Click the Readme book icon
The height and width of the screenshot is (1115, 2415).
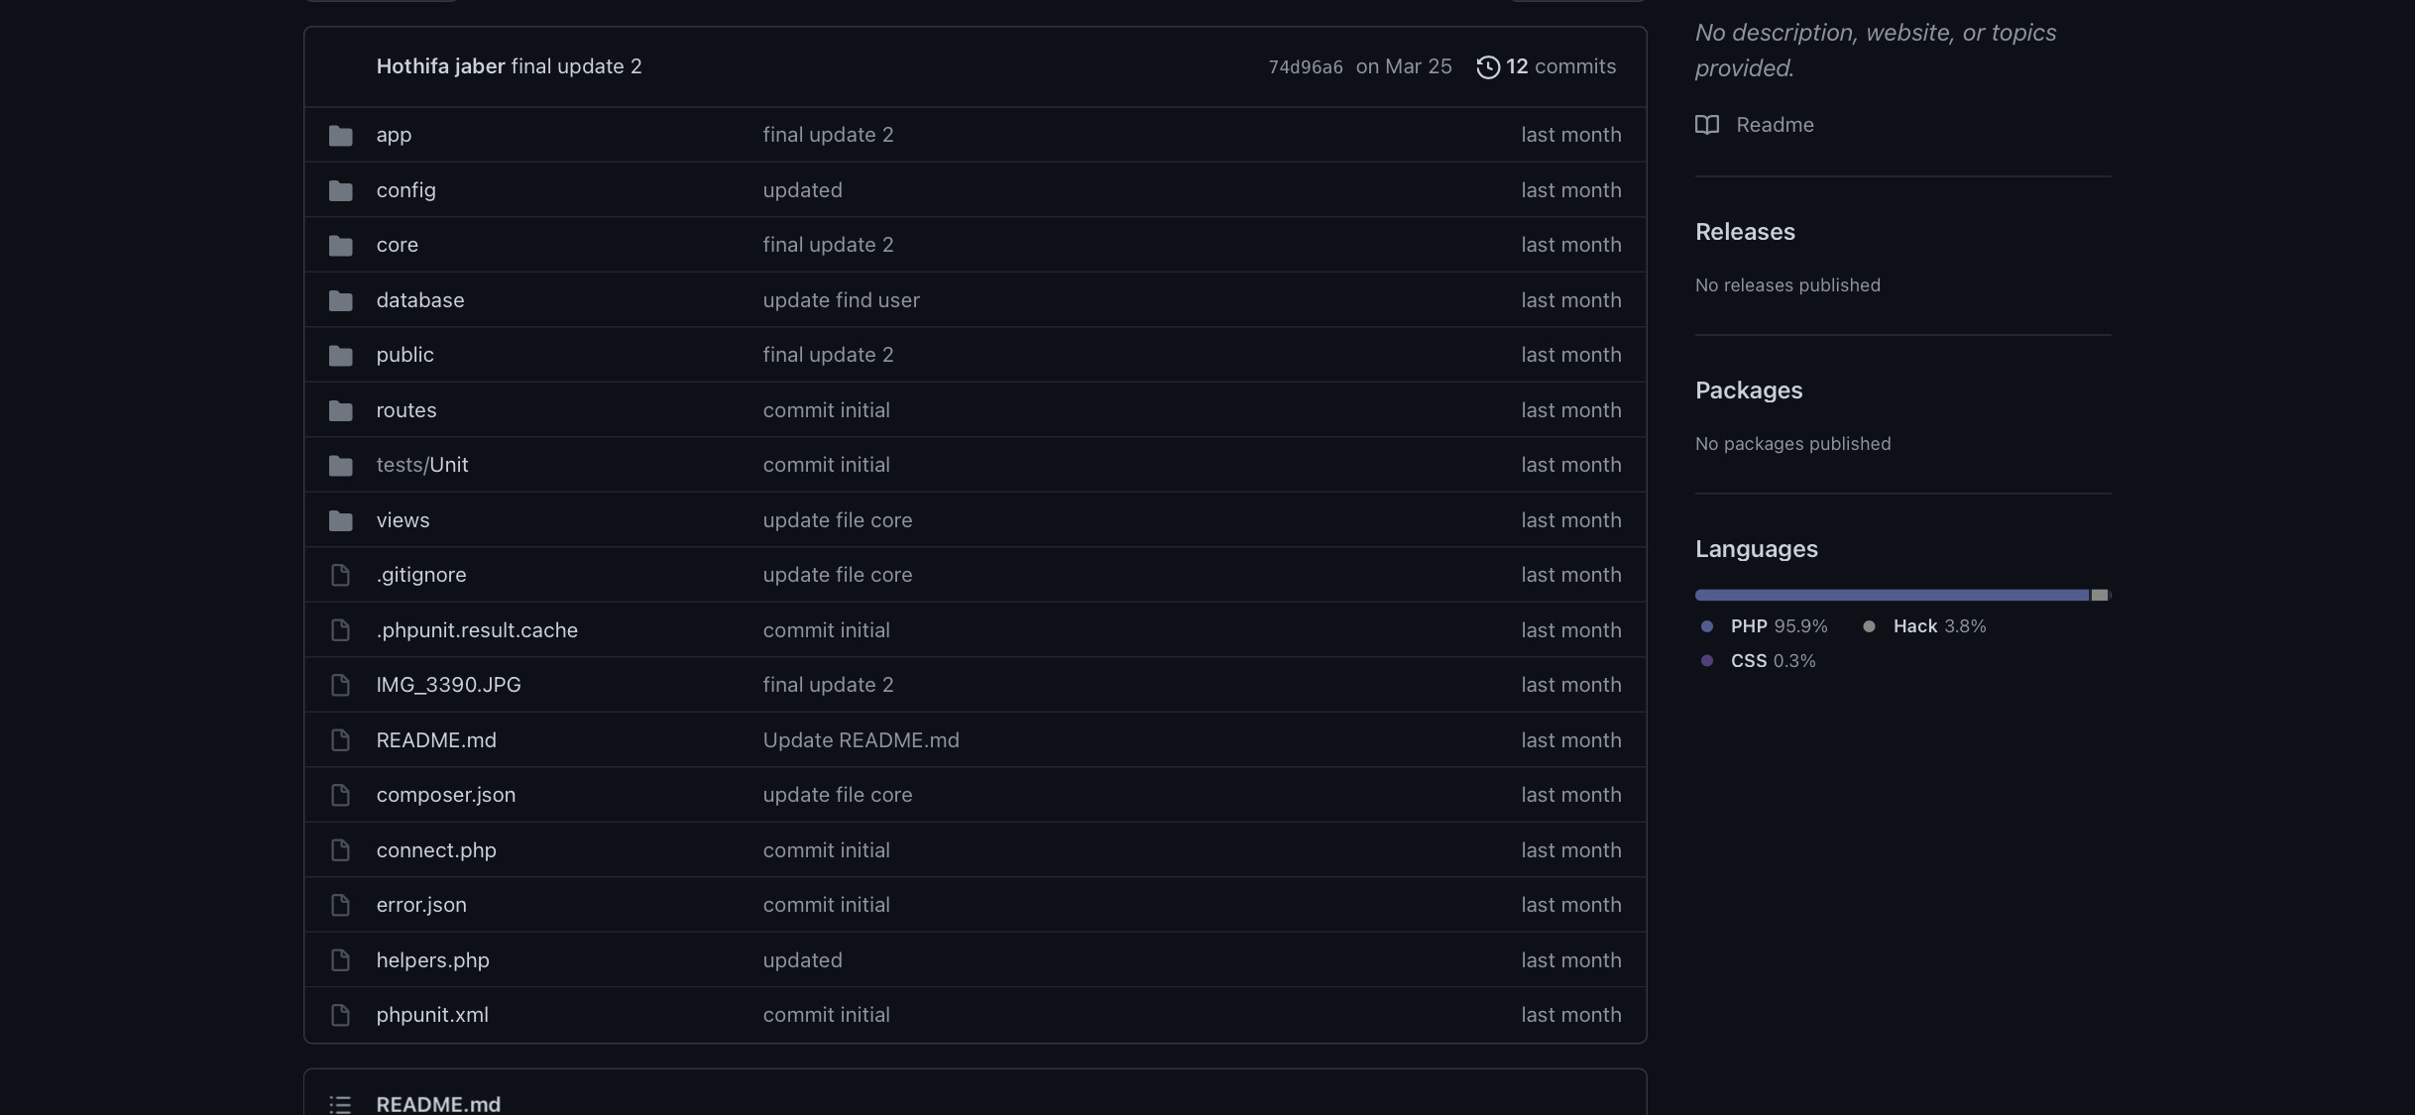1706,125
